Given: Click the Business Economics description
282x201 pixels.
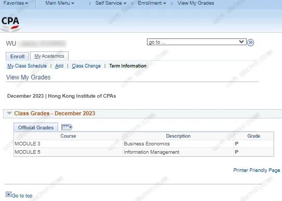Looking at the screenshot, I should coord(147,144).
